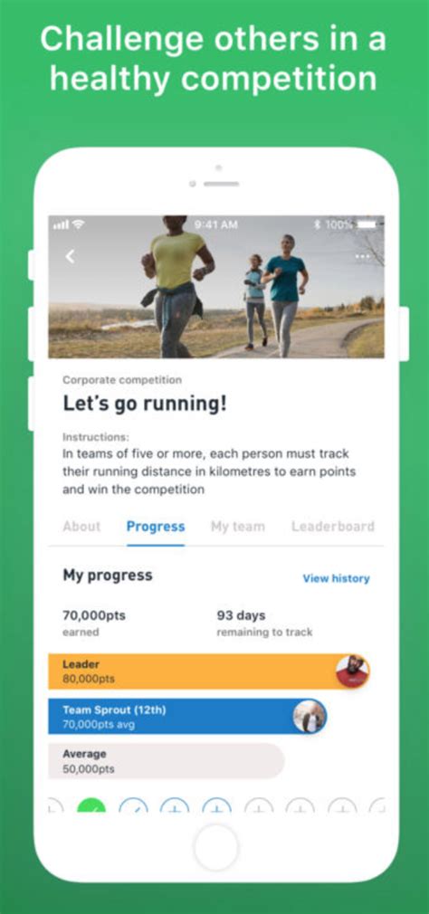Tap the runners header photo
This screenshot has width=429, height=914.
[x=216, y=287]
